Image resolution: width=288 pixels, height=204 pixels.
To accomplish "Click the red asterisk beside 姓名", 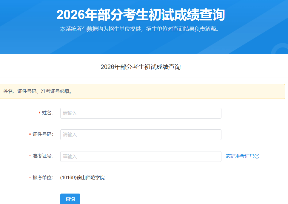I will point(39,113).
